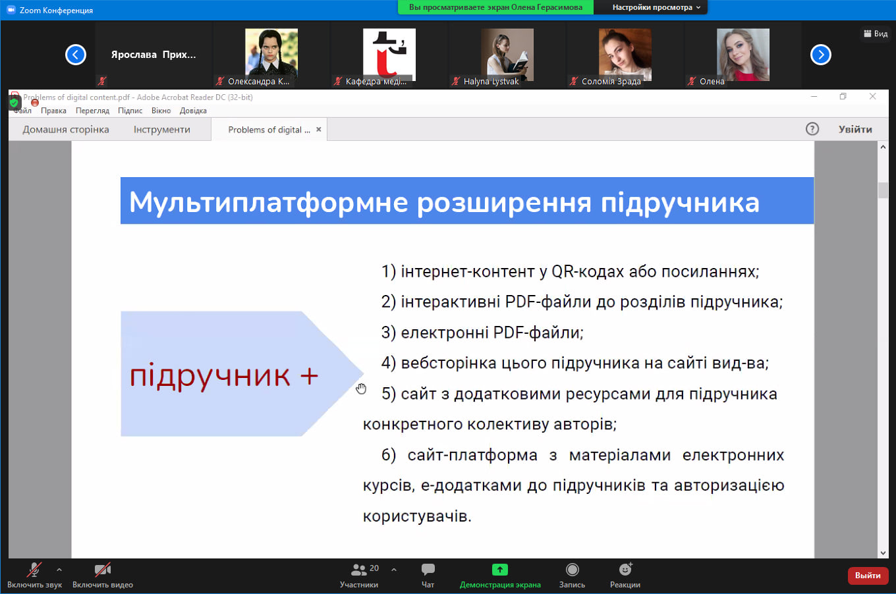Restore the Adobe Acrobat window
896x594 pixels.
point(843,97)
